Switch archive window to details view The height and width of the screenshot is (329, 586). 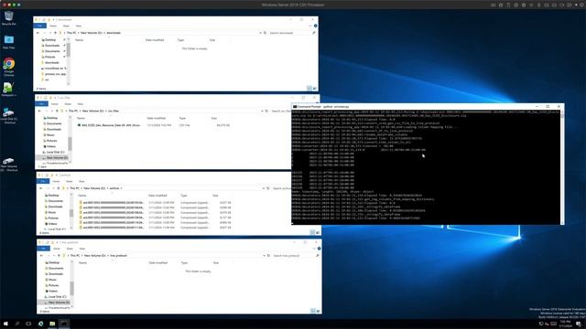312,232
